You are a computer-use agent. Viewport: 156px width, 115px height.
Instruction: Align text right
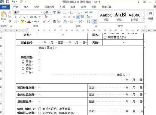pos(74,17)
